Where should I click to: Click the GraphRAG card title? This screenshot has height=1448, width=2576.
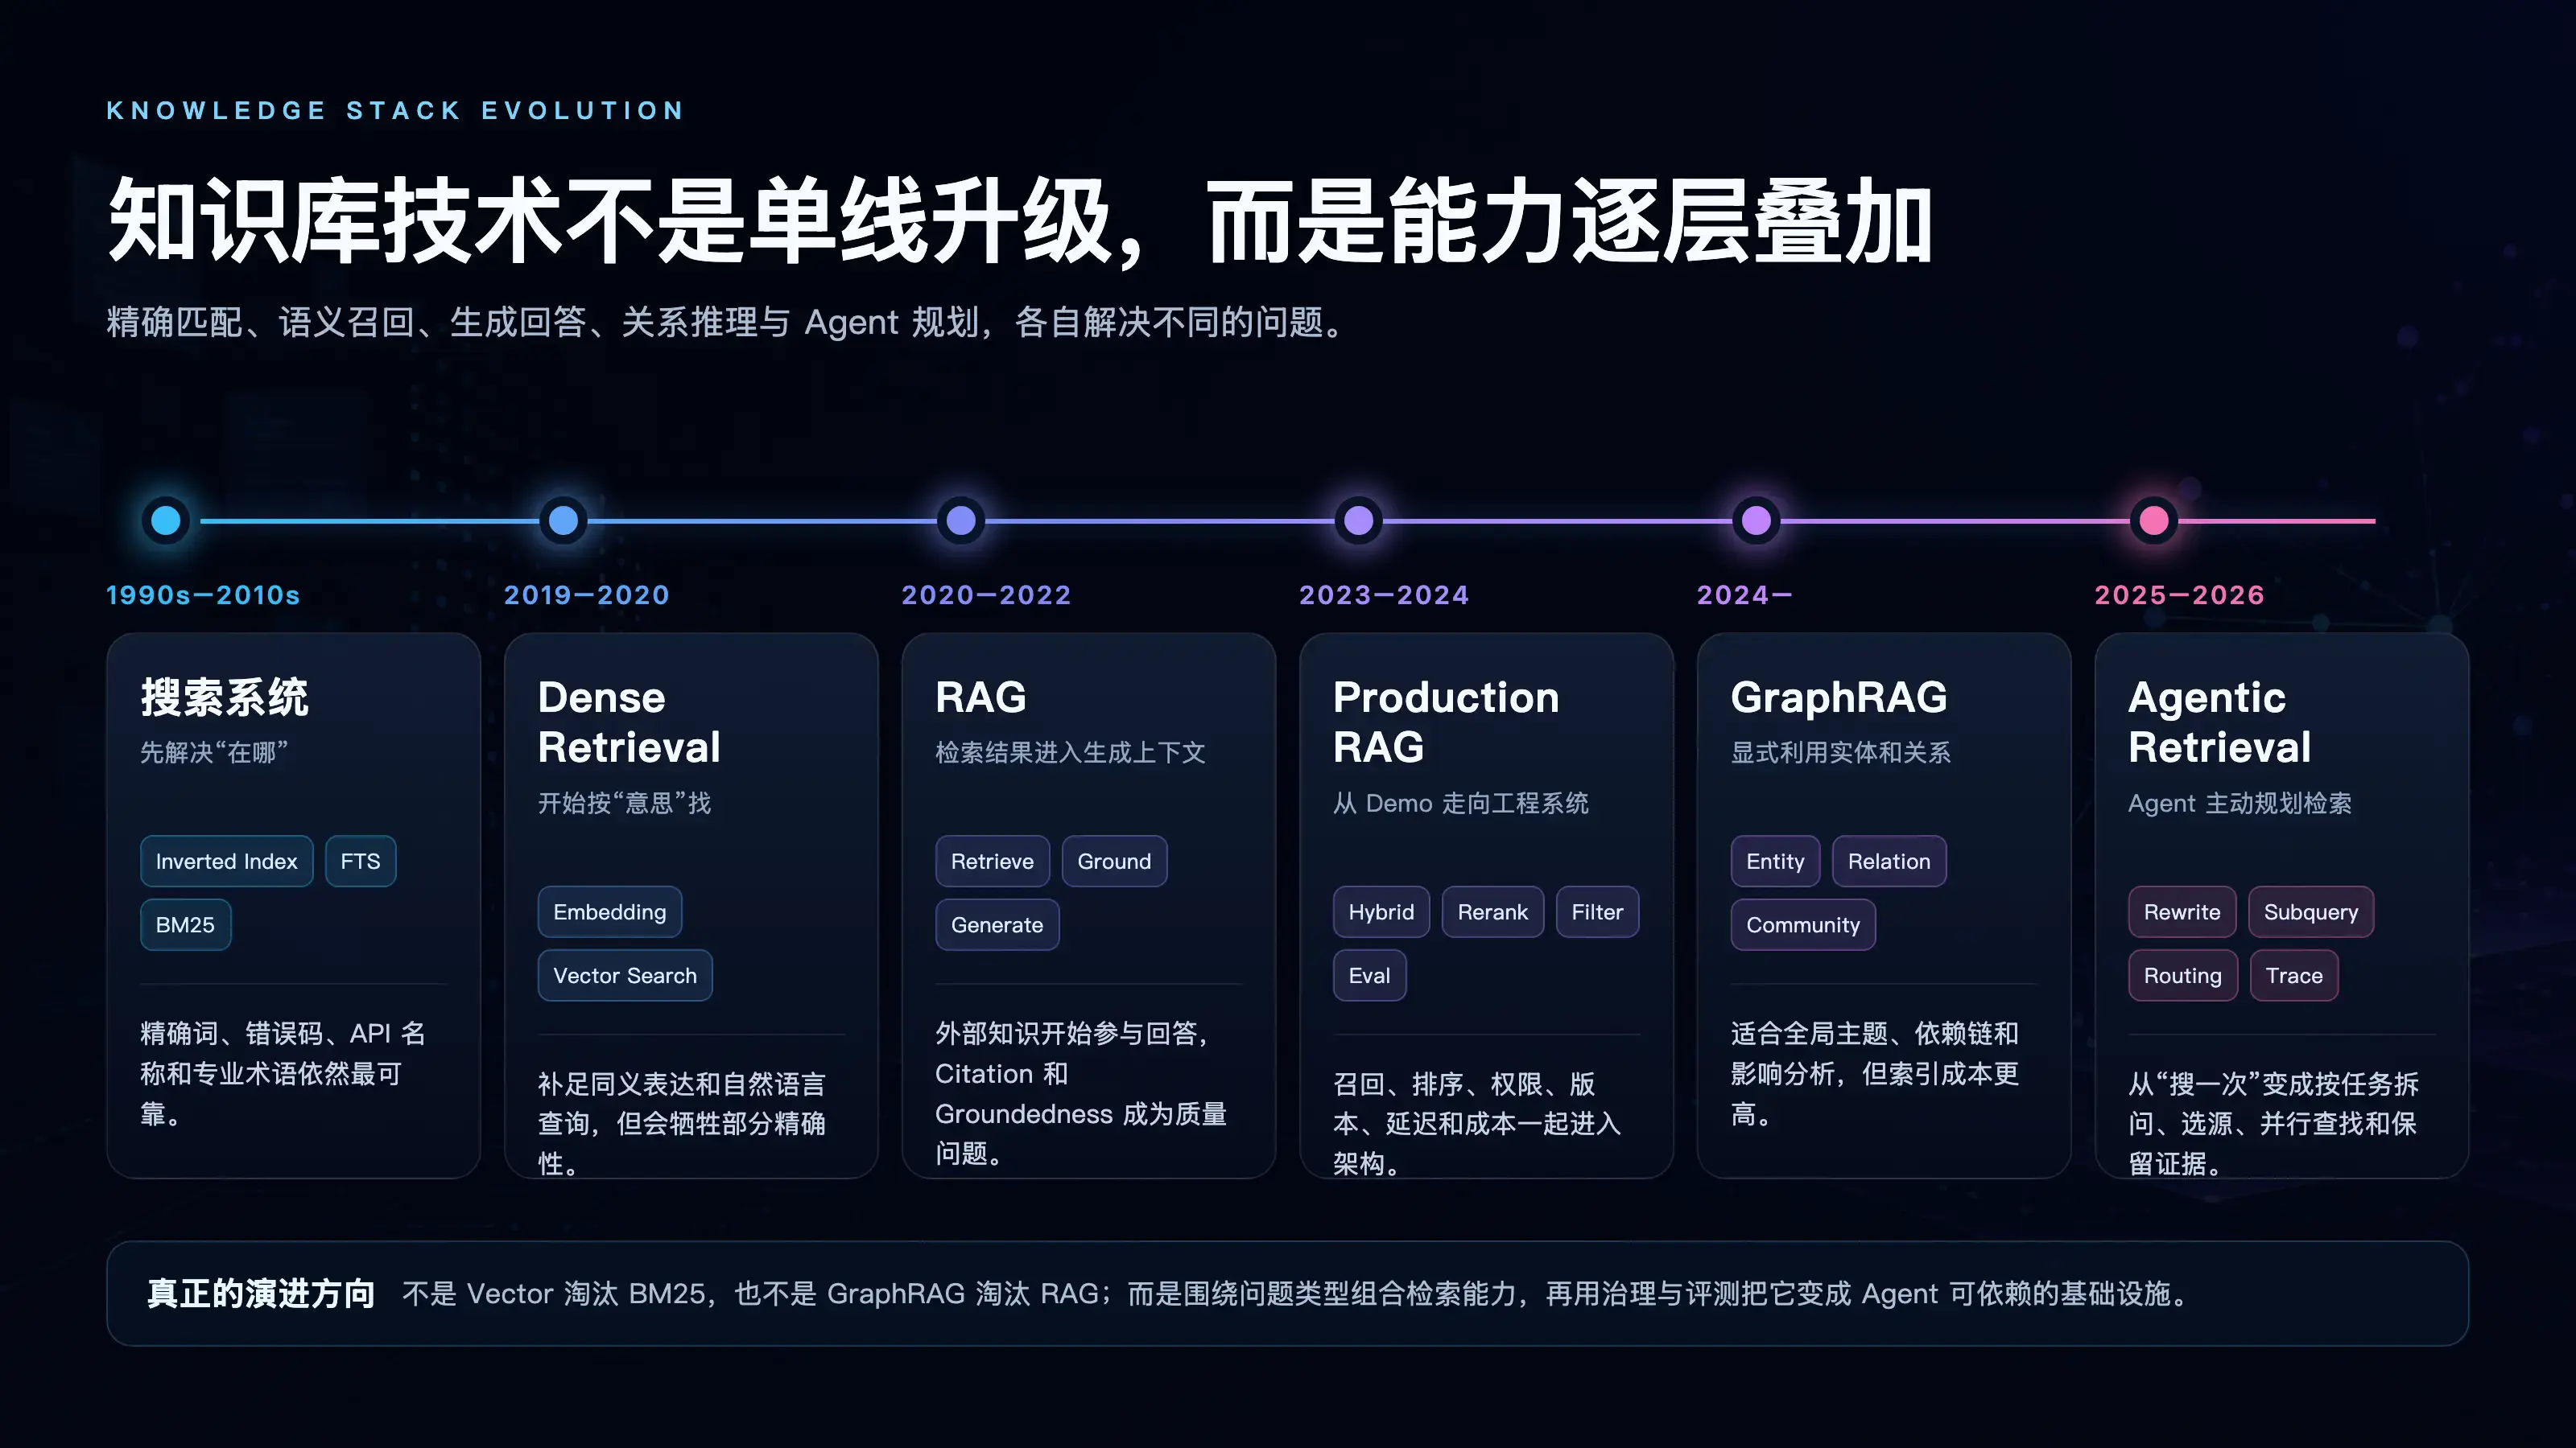1839,697
